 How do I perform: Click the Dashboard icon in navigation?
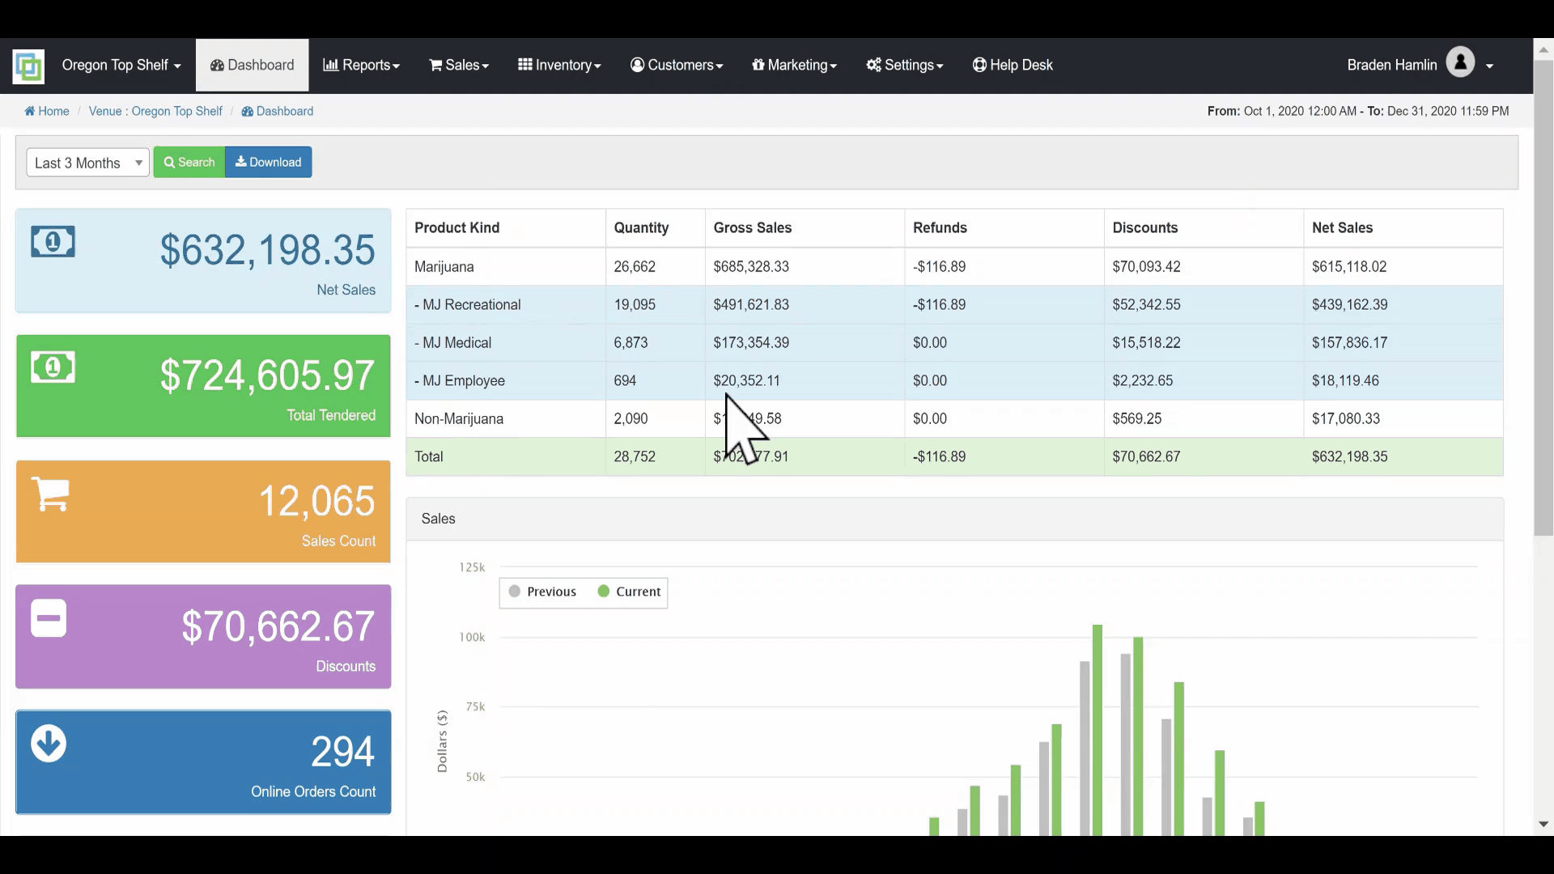214,65
